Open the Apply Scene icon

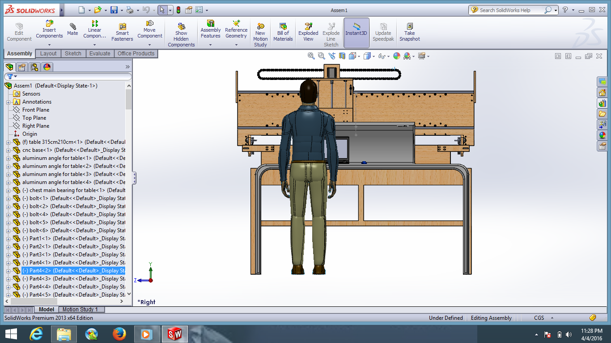pos(407,56)
